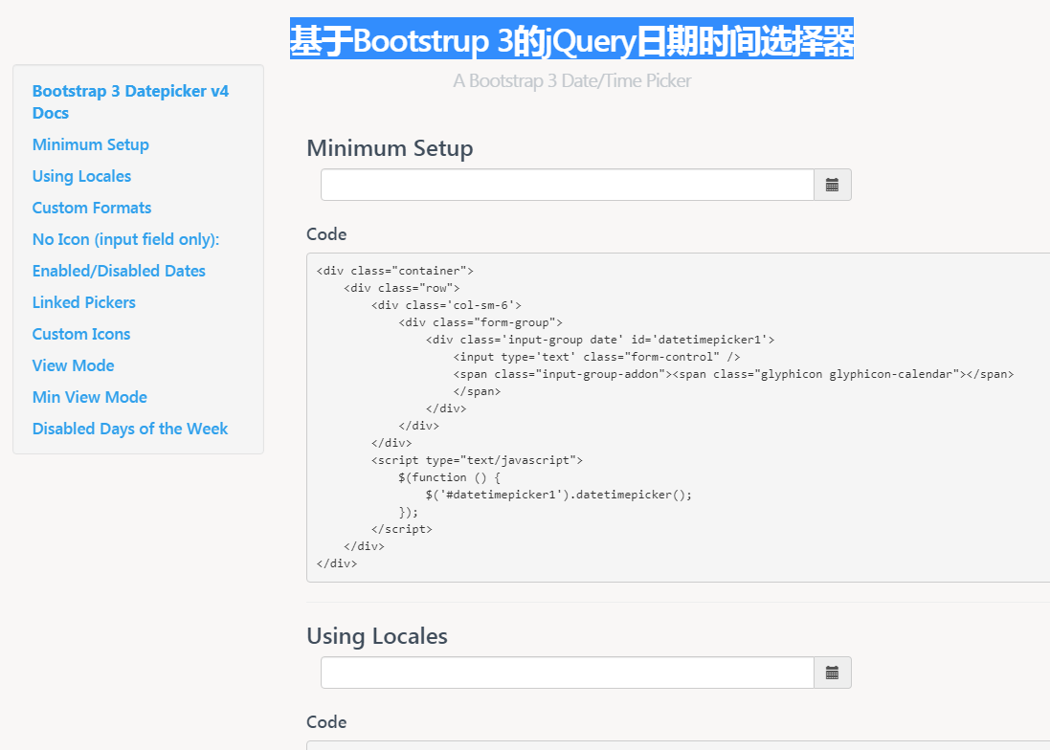Open Bootstrap 3 Datepicker v4 Docs link
The height and width of the screenshot is (750, 1050).
click(130, 101)
